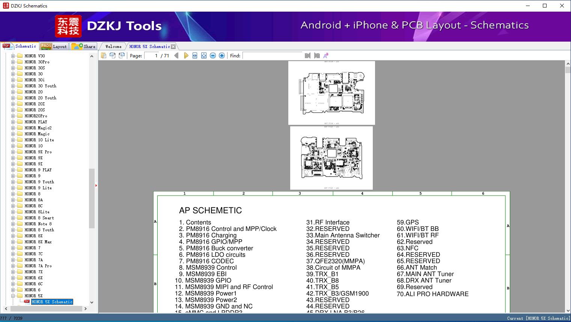
Task: Expand the HONOR 7X tree node
Action: (13, 272)
